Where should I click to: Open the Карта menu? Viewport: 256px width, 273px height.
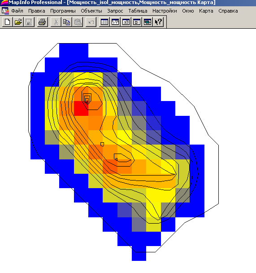(x=206, y=11)
